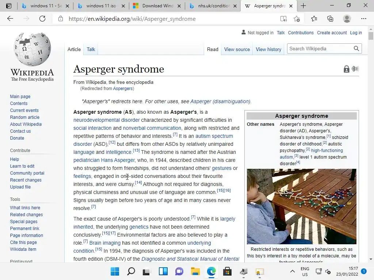The image size is (374, 280).
Task: Open Random article in sidebar
Action: 24,117
